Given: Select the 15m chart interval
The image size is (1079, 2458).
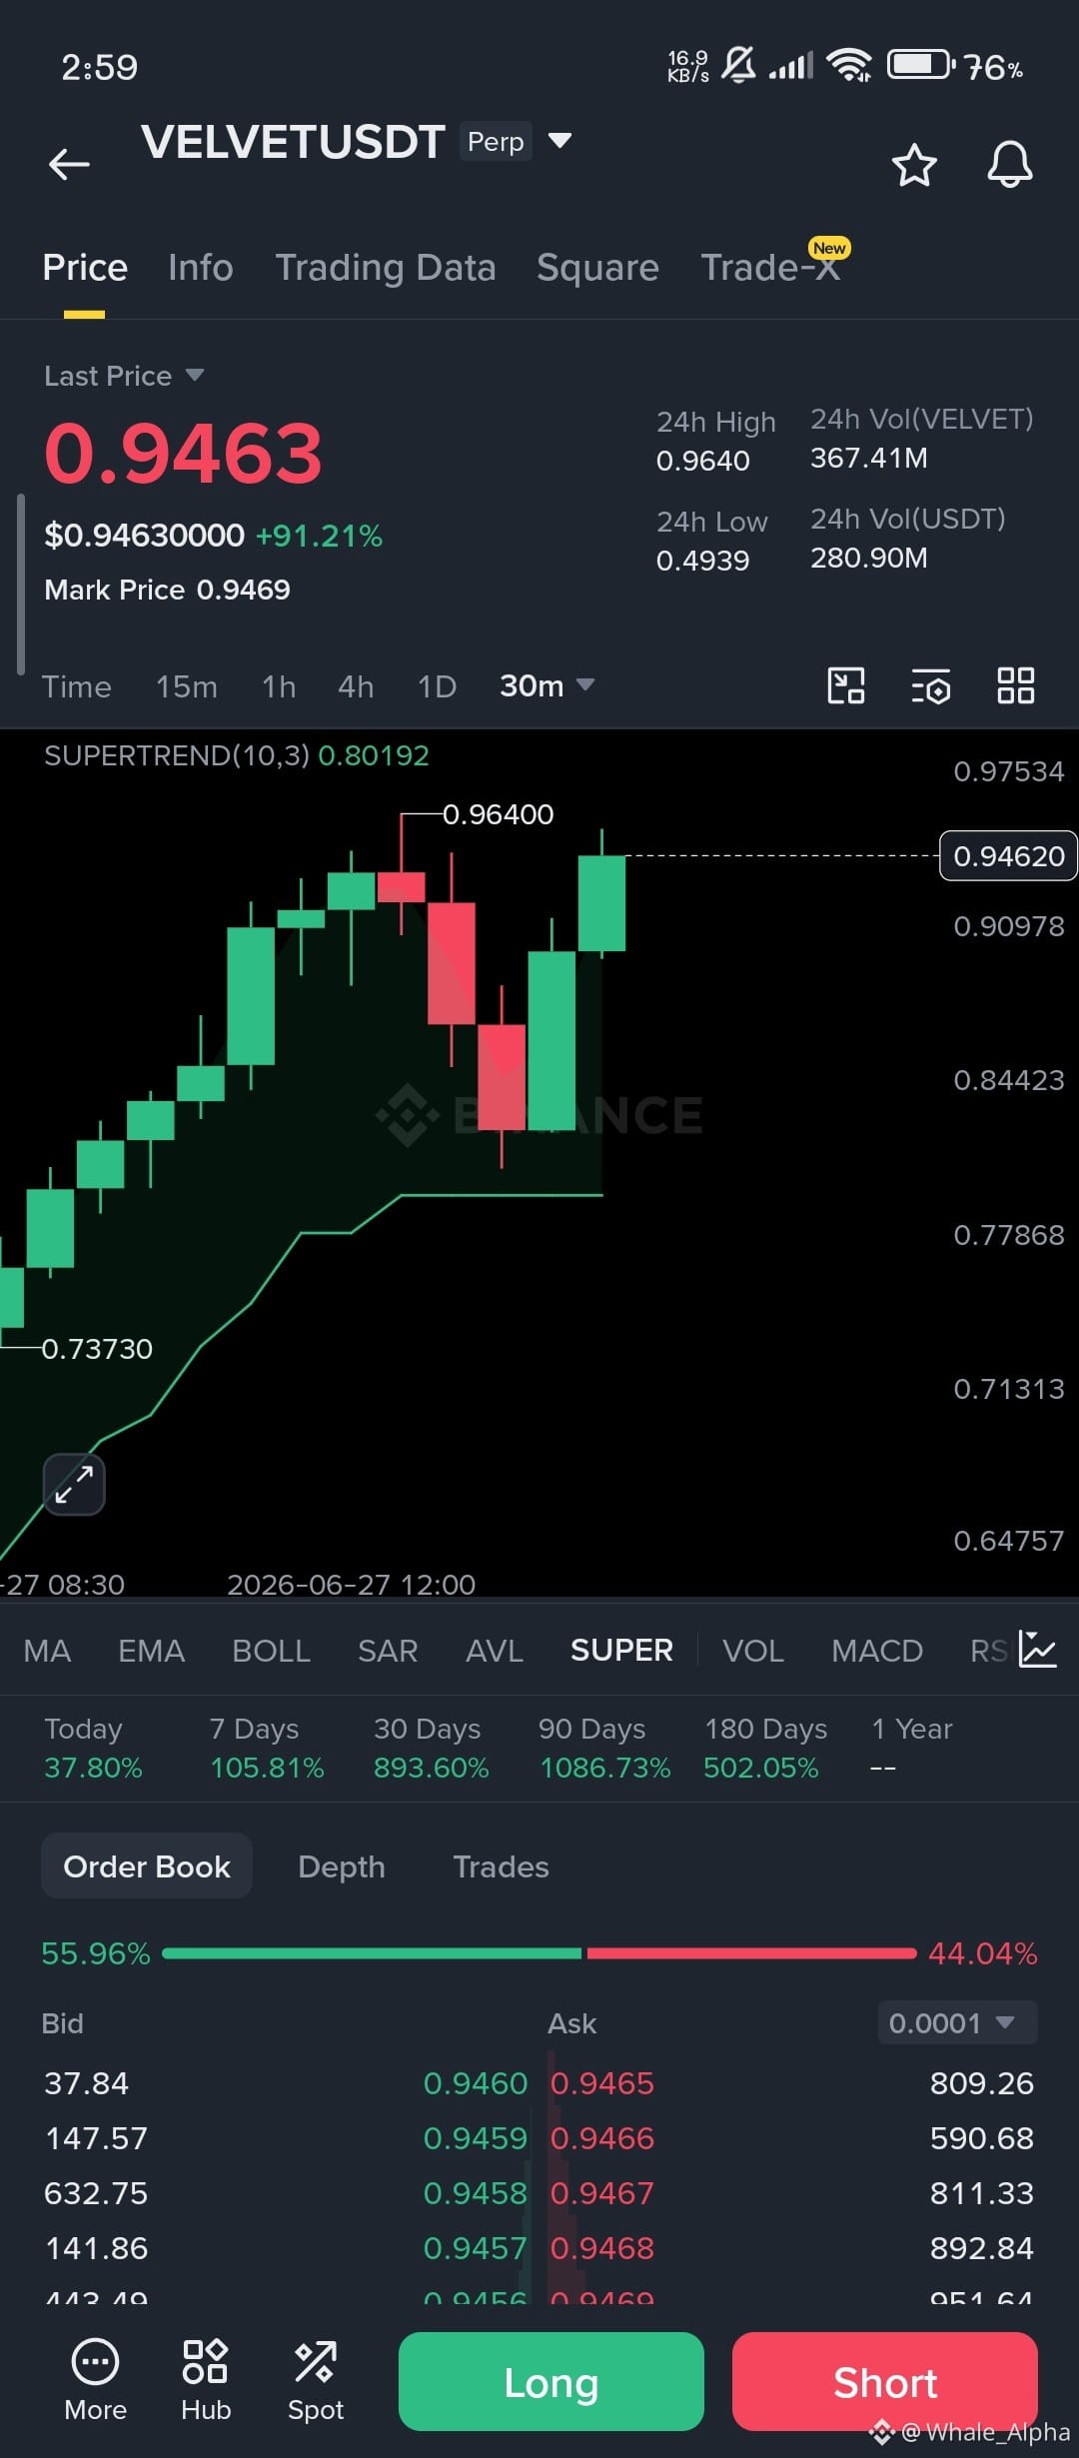Looking at the screenshot, I should (187, 686).
